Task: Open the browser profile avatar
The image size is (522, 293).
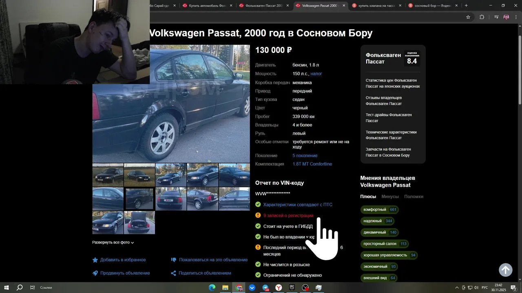Action: coord(506,17)
